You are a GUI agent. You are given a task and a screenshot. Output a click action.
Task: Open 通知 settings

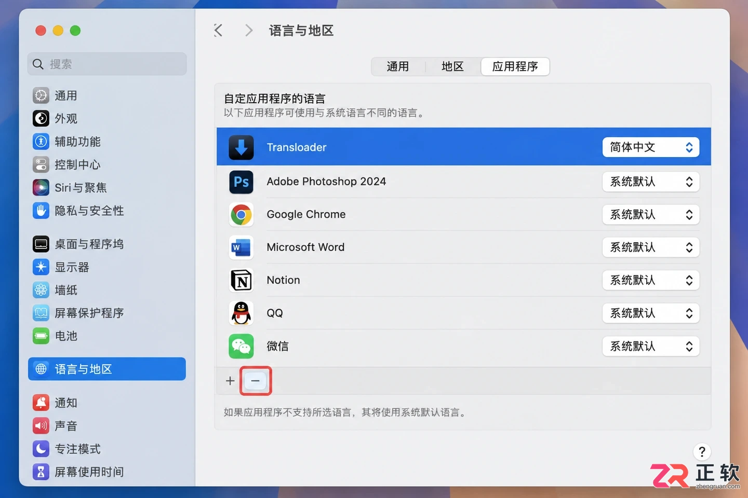tap(107, 403)
